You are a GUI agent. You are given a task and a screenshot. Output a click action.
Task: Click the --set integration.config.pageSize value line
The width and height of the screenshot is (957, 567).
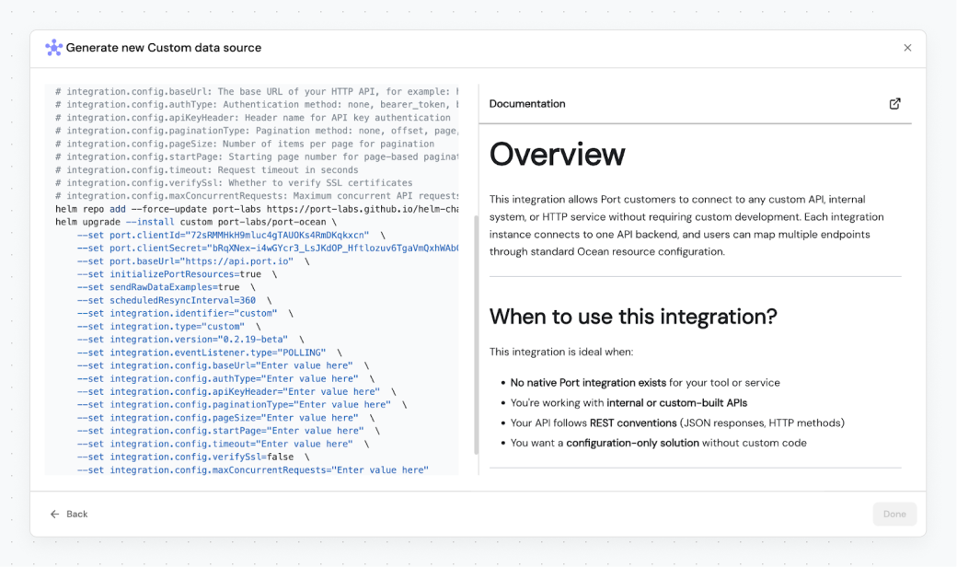[225, 418]
